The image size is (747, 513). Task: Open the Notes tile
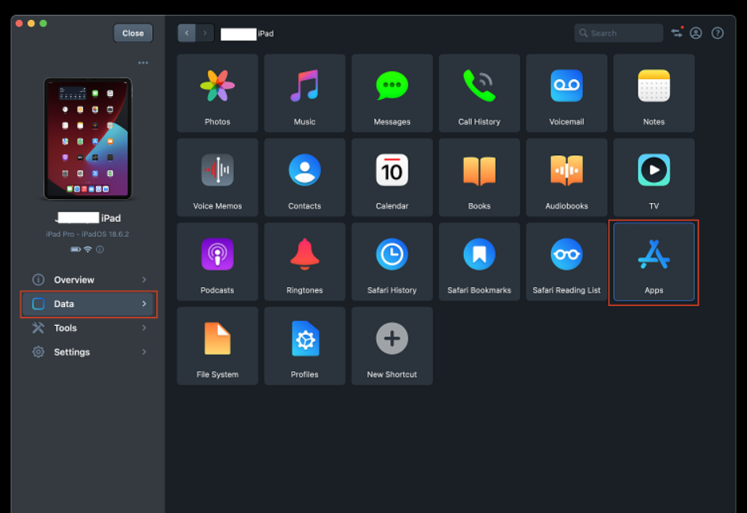[653, 93]
